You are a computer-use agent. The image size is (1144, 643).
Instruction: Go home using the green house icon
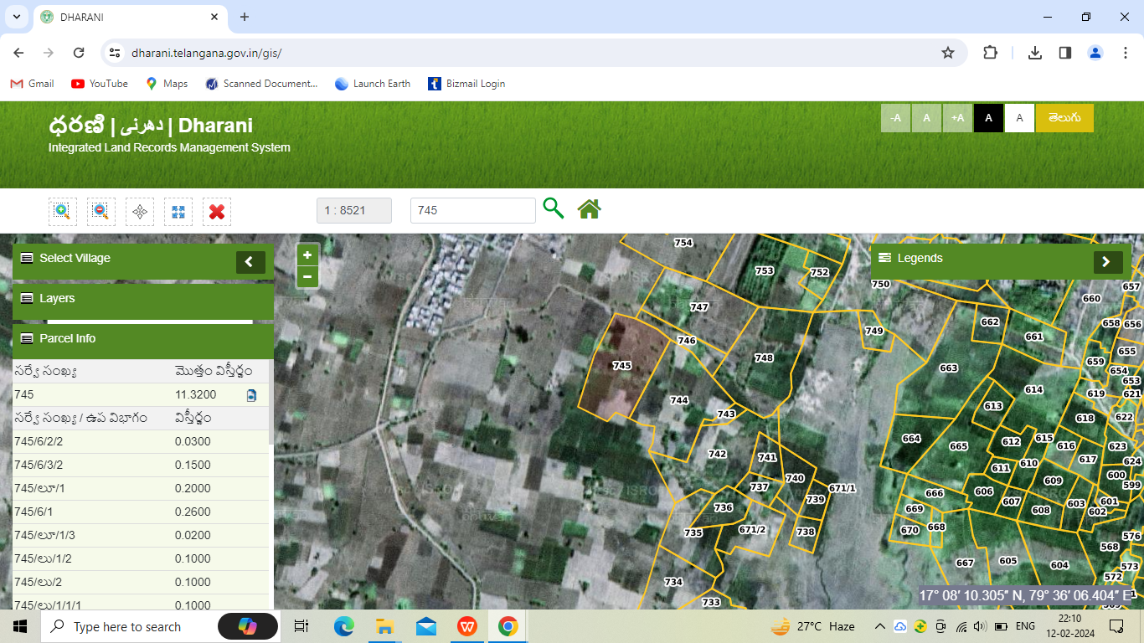(x=589, y=209)
